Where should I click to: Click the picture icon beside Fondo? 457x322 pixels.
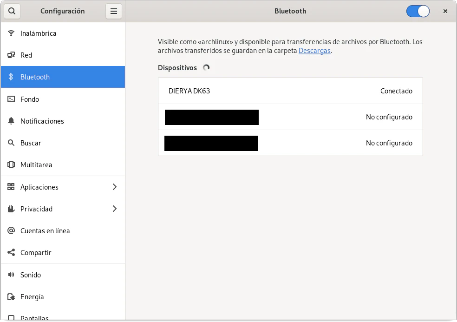pos(11,99)
